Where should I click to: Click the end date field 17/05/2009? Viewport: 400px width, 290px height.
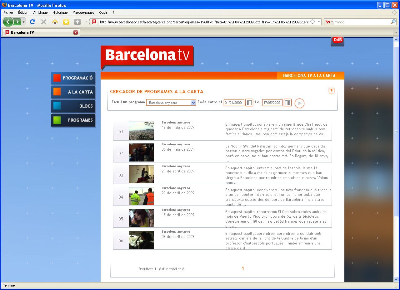(272, 103)
